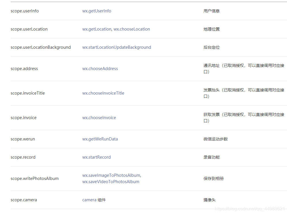The image size is (287, 214).
Task: Select the scope.werun cell text
Action: pyautogui.click(x=23, y=139)
